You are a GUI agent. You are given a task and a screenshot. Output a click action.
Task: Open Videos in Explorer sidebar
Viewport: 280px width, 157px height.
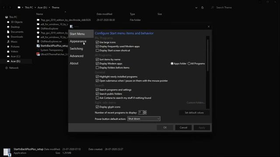click(x=14, y=51)
